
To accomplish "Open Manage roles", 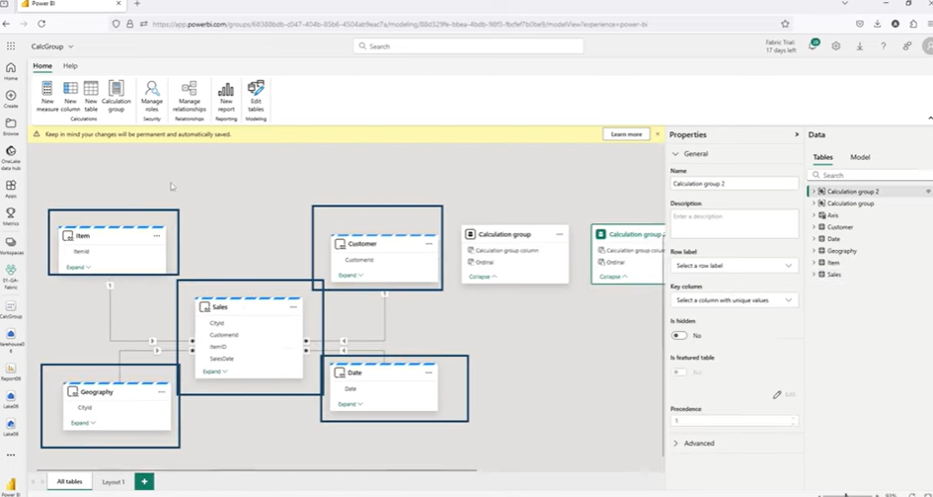I will pyautogui.click(x=152, y=96).
